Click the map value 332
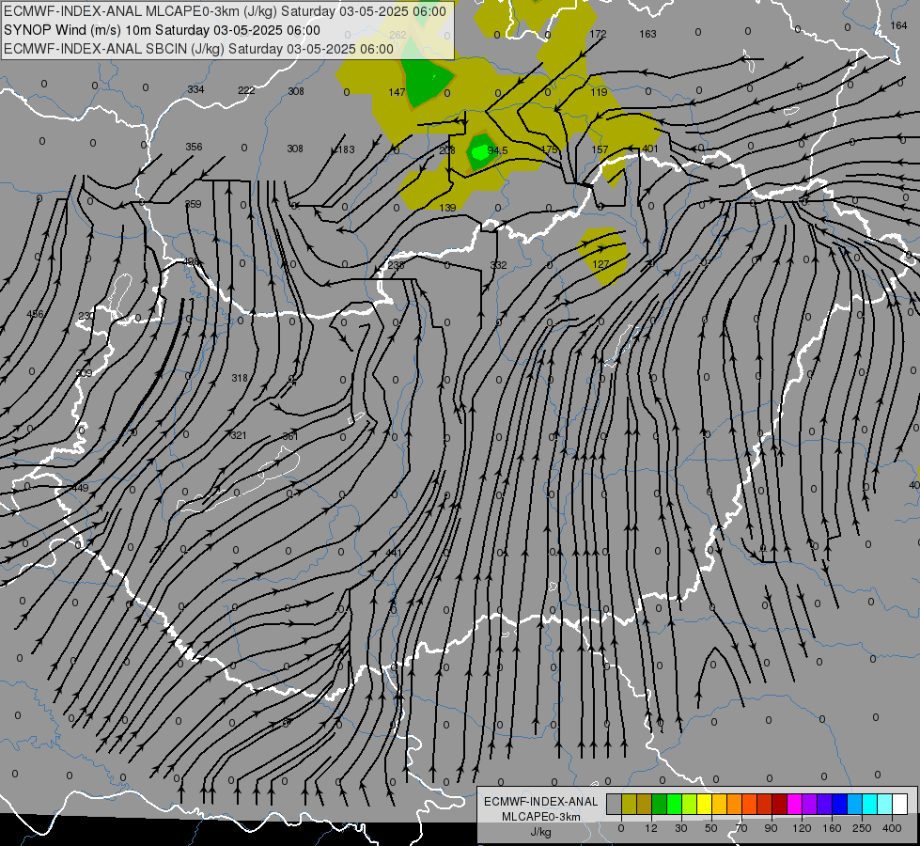 click(498, 265)
